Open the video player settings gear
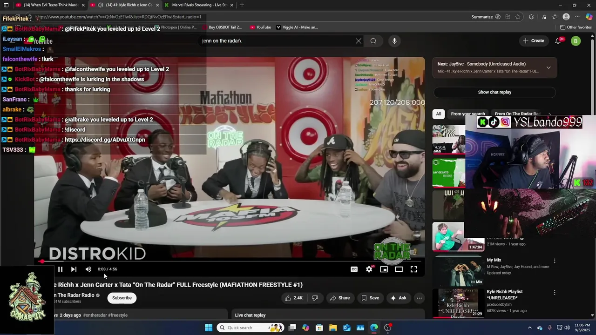This screenshot has width=596, height=335. 369,269
